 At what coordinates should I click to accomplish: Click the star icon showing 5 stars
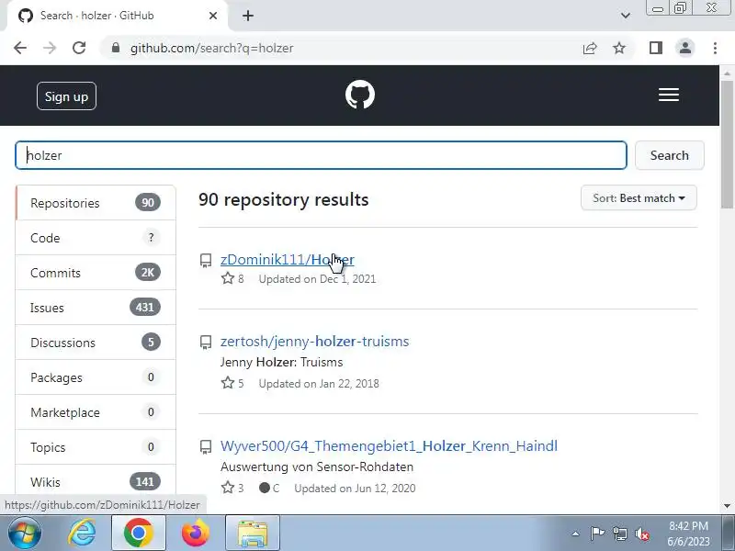pyautogui.click(x=228, y=383)
